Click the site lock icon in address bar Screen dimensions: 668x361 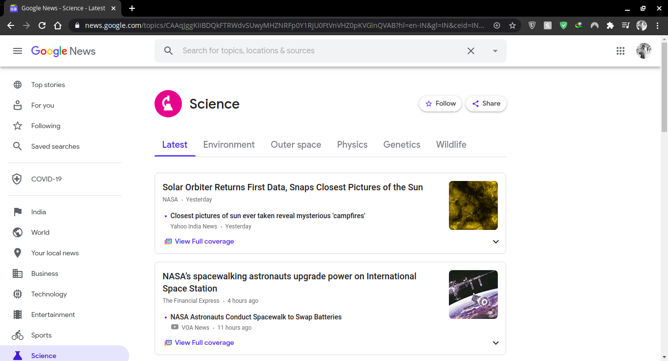tap(77, 25)
